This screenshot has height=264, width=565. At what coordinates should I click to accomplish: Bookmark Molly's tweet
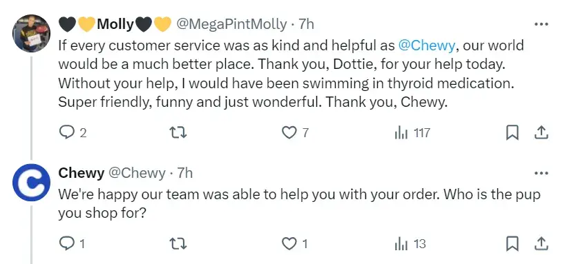[x=512, y=133]
